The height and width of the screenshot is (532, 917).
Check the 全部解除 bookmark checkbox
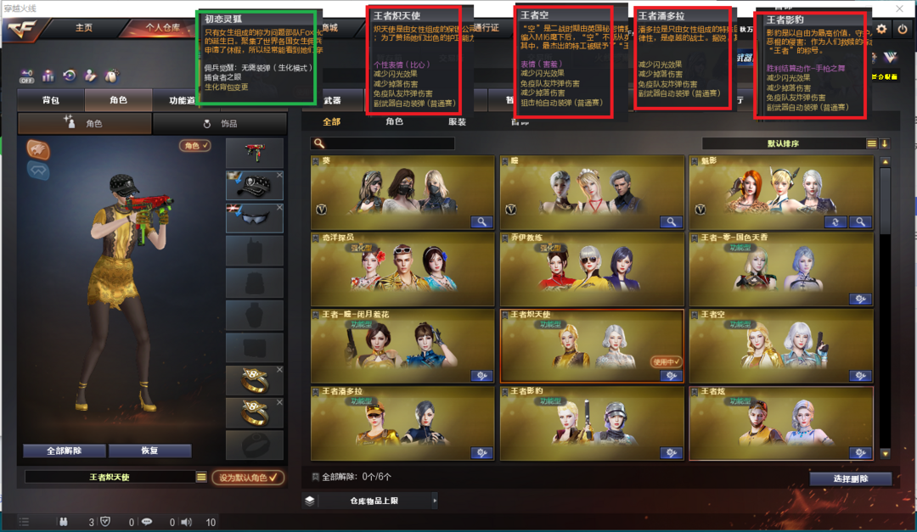316,477
